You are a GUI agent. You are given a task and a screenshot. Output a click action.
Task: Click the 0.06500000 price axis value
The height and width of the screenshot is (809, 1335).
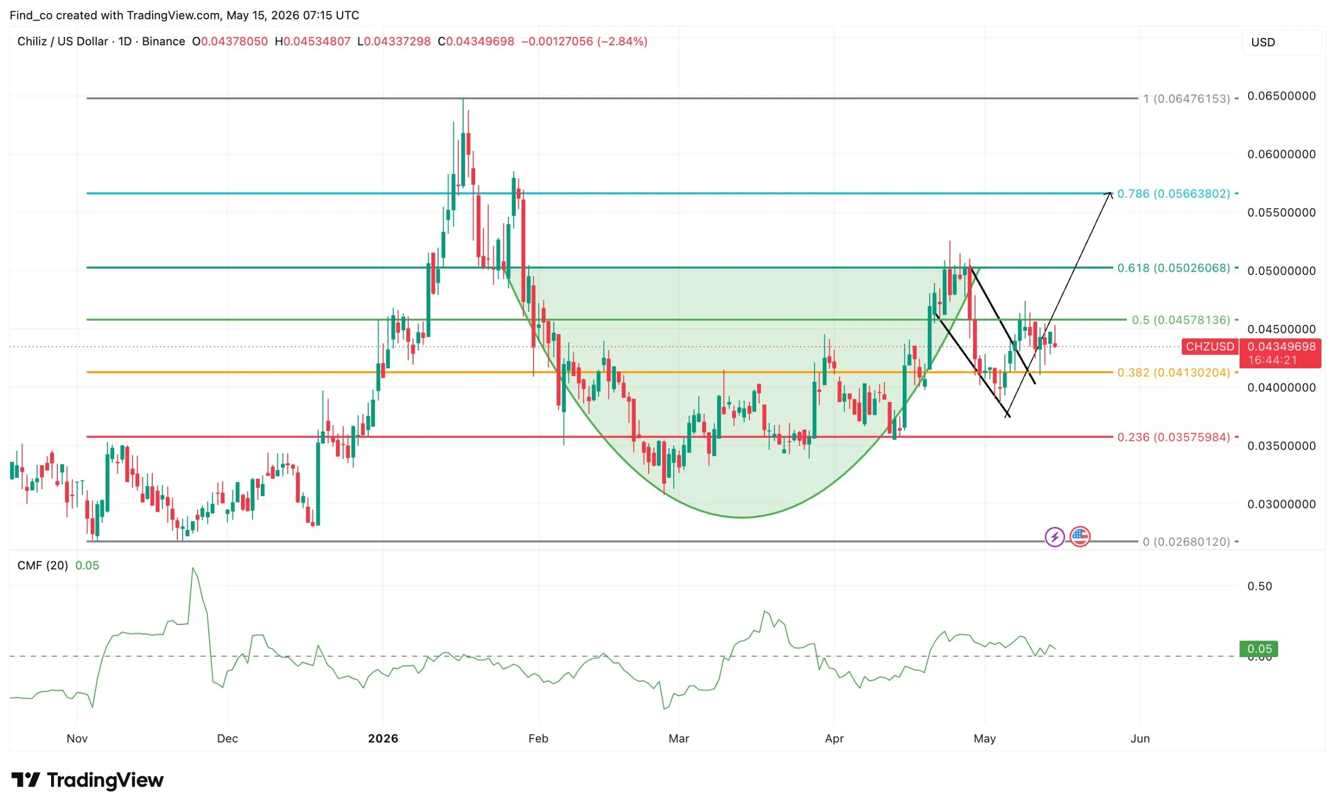tap(1281, 96)
